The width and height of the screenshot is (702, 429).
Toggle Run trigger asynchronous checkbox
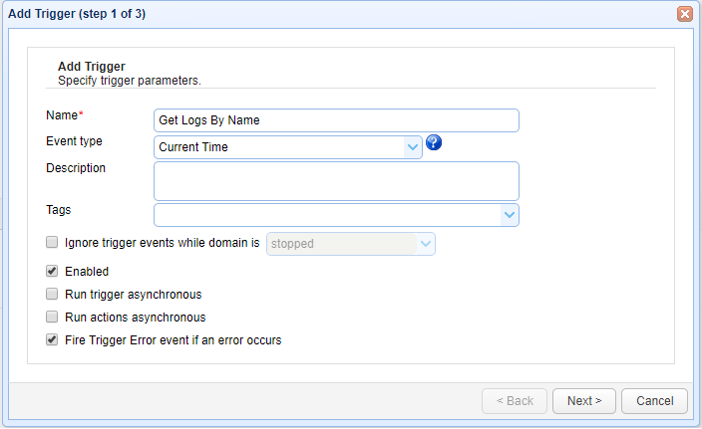[52, 295]
